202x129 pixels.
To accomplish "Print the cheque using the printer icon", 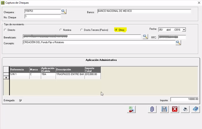I will [185, 109].
